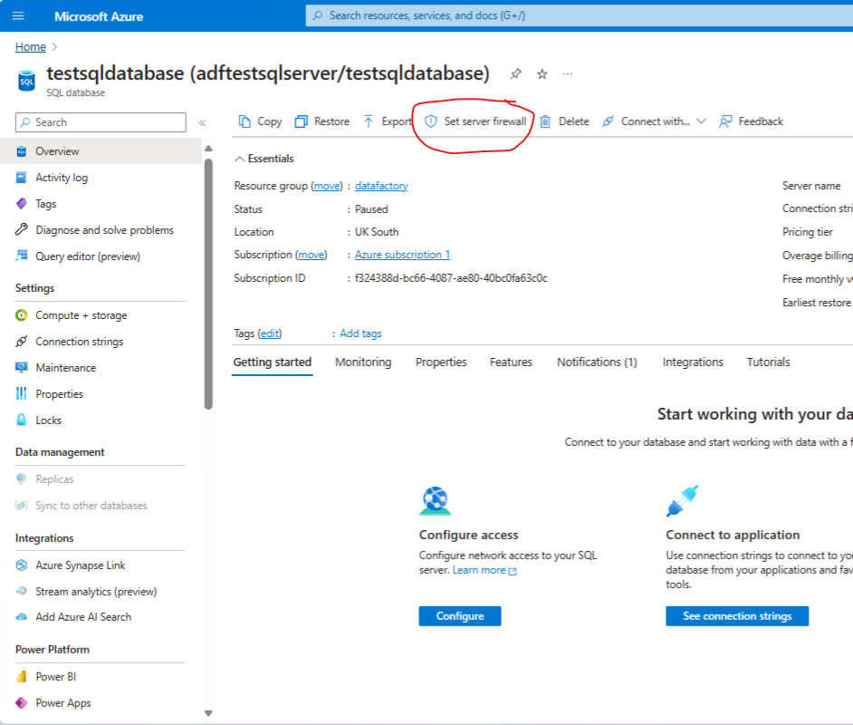Click the Power Apps icon
Screen dimensions: 853x725
pos(21,702)
